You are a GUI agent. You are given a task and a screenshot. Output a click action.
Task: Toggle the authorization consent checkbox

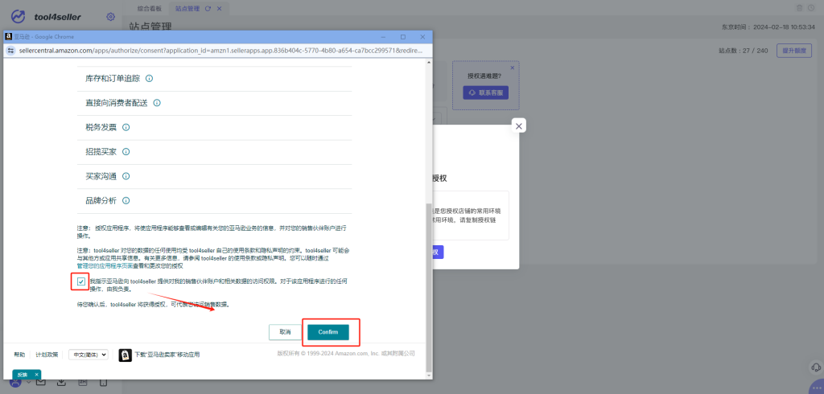click(x=81, y=282)
